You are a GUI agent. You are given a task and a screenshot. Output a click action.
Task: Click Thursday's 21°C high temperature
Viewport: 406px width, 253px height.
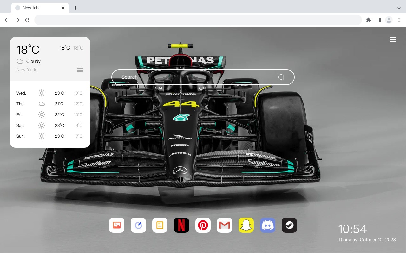pos(59,104)
